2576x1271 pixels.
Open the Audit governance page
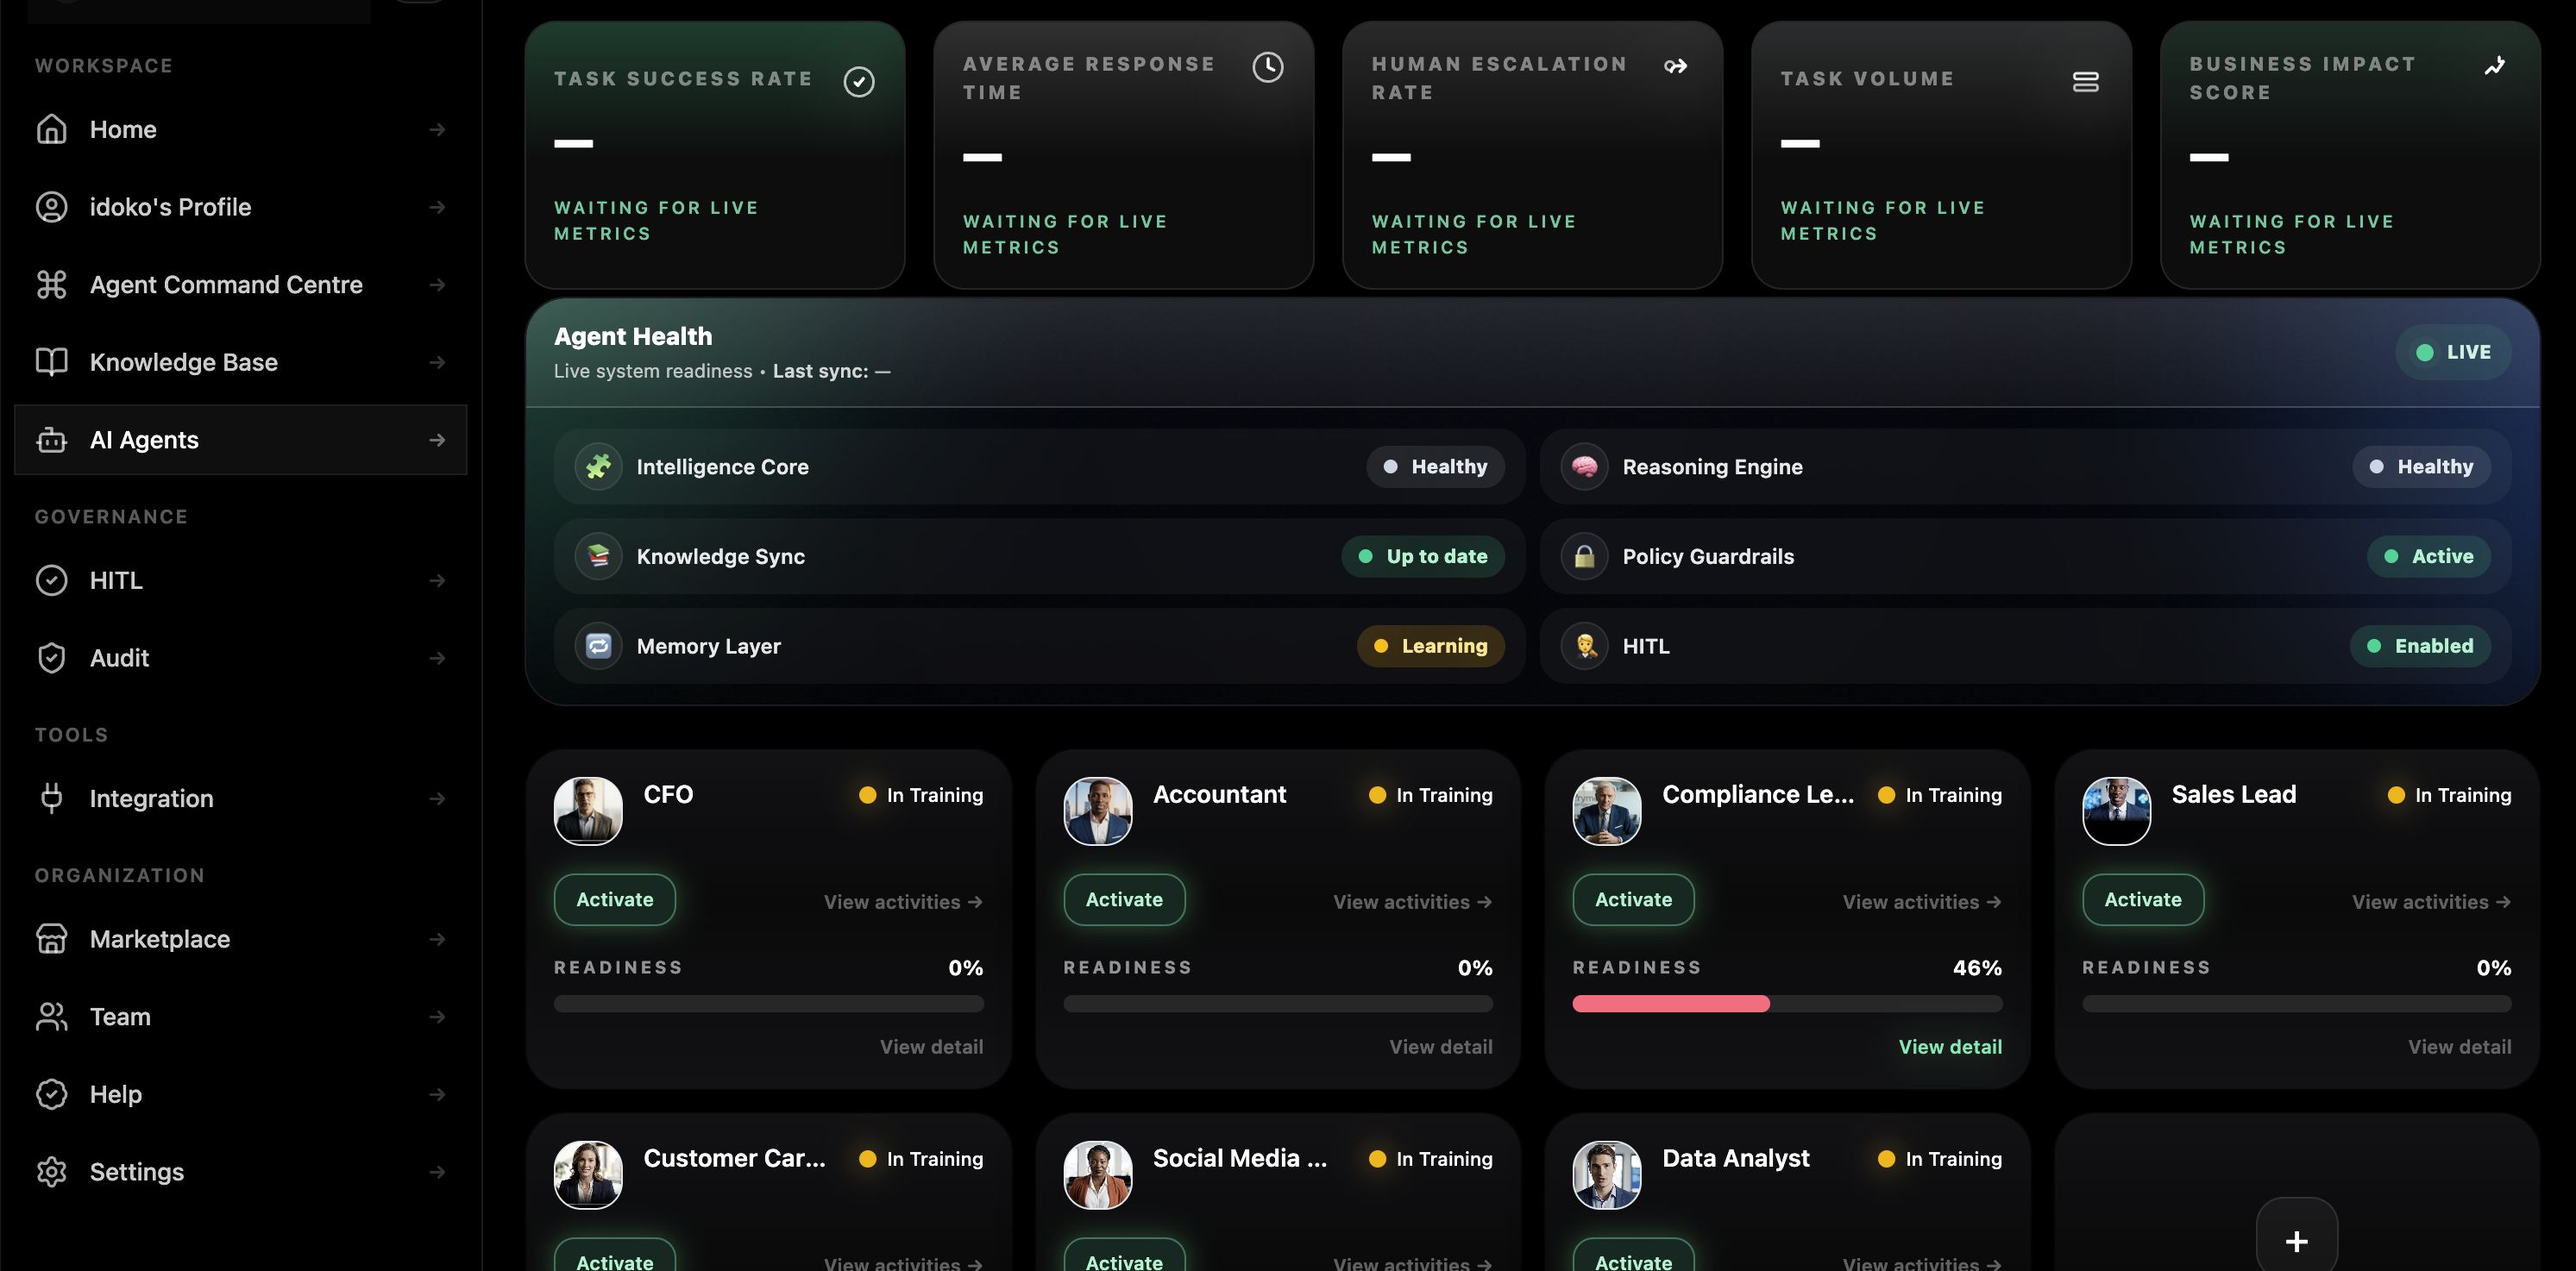240,657
